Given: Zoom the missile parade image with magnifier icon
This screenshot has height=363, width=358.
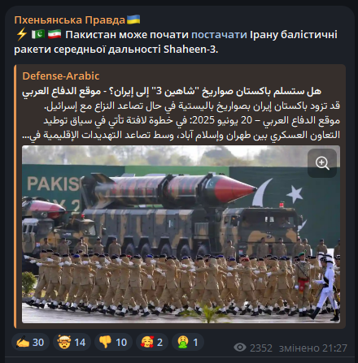Looking at the screenshot, I should 322,163.
